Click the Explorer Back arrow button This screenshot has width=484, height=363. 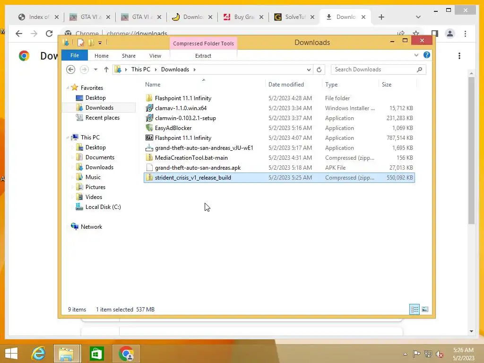click(x=71, y=69)
